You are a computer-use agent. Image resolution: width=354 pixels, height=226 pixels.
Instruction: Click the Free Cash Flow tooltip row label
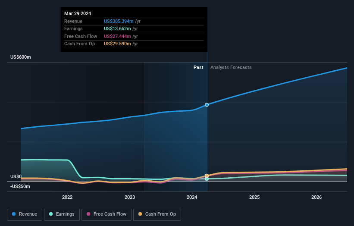coord(81,36)
